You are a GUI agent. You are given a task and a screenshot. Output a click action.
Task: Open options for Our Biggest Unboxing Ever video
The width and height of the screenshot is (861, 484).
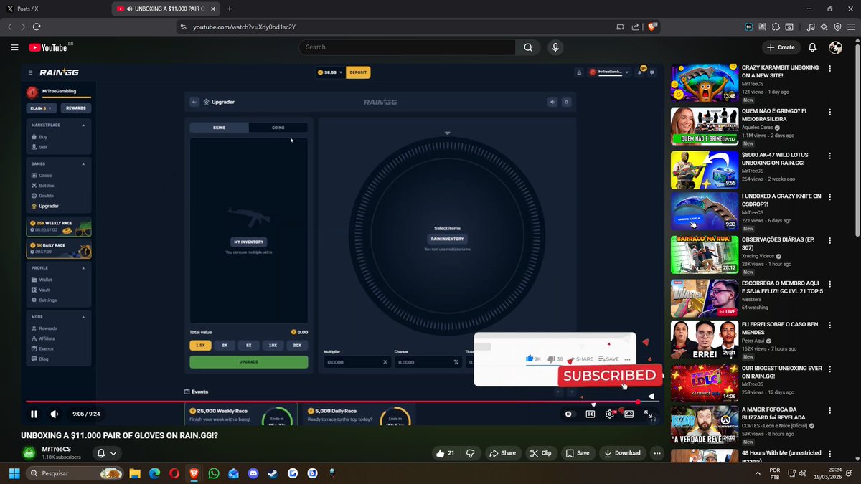click(x=830, y=369)
